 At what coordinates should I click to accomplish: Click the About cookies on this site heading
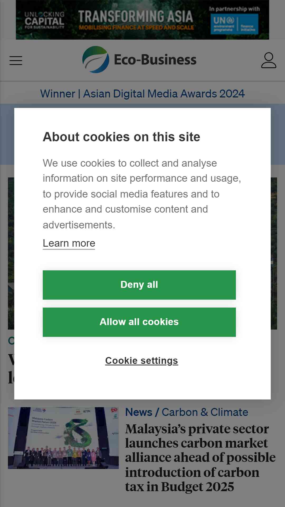click(x=121, y=137)
